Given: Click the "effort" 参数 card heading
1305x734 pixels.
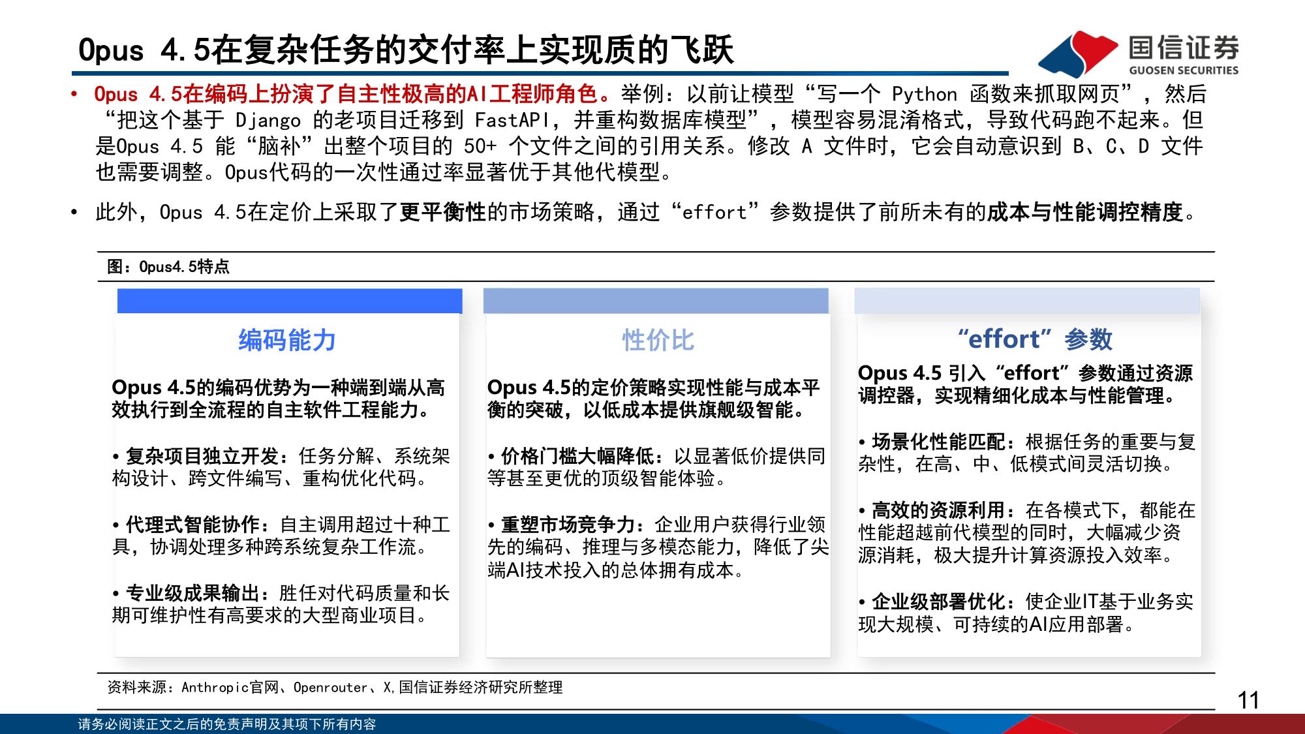Looking at the screenshot, I should click(1034, 339).
